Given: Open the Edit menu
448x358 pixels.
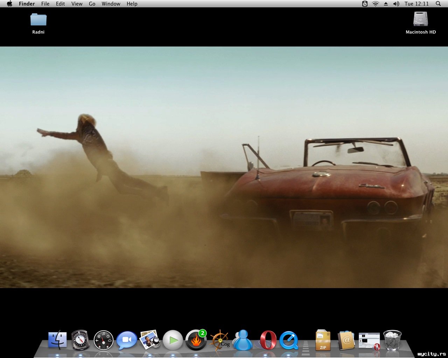Looking at the screenshot, I should point(61,4).
